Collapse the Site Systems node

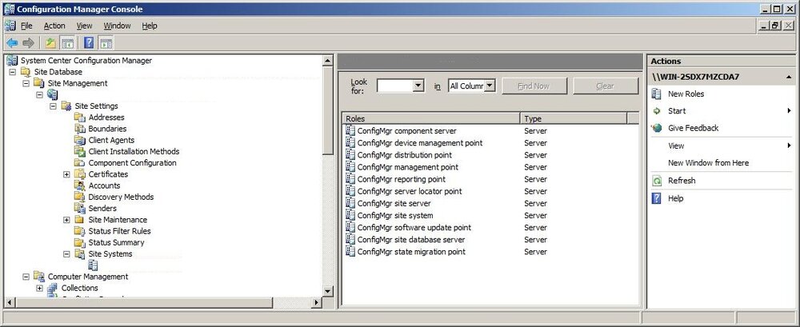[x=66, y=254]
